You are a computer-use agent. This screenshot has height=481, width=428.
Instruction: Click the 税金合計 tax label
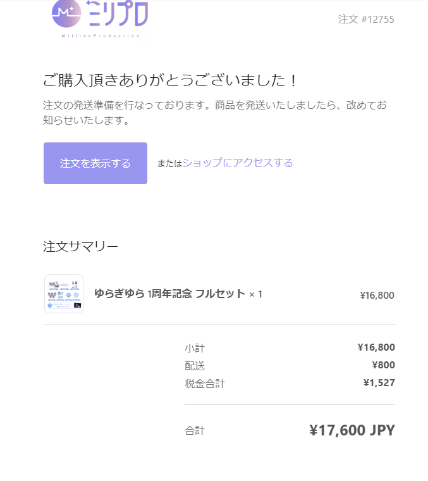point(205,384)
